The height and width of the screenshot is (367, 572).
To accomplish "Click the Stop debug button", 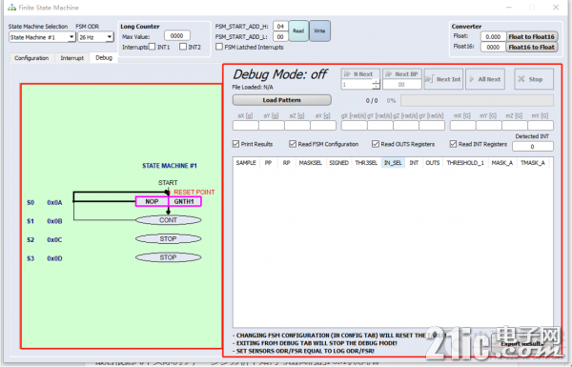I will click(x=534, y=79).
